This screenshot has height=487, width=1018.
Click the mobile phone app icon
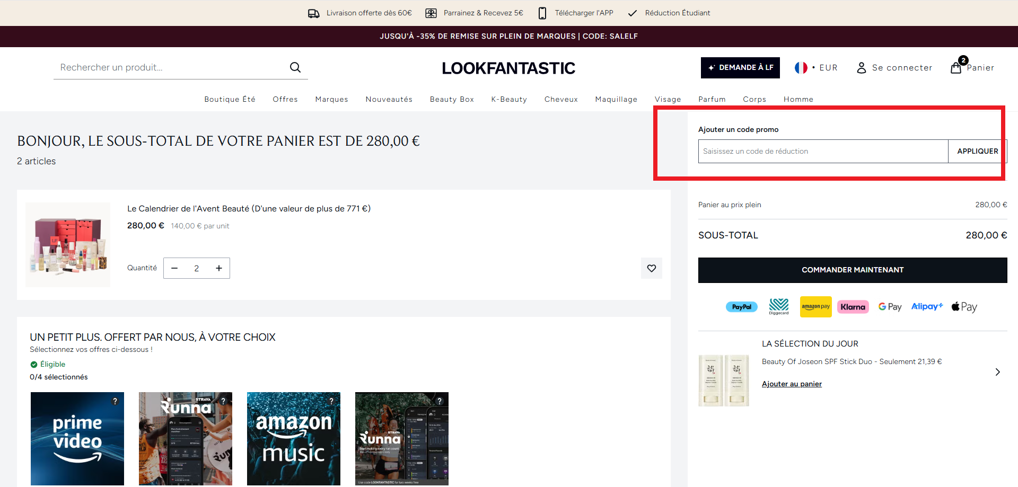(x=542, y=13)
